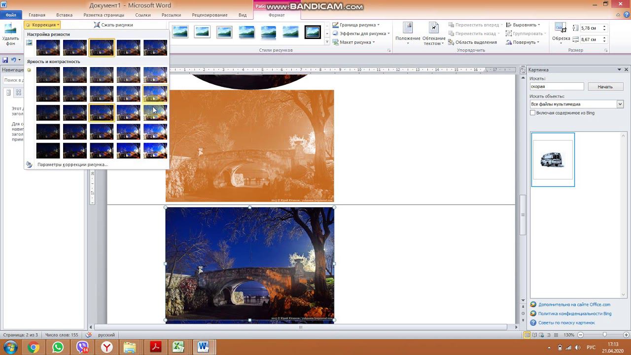This screenshot has height=355, width=631.
Task: Click the Undo arrow icon
Action: (14, 60)
